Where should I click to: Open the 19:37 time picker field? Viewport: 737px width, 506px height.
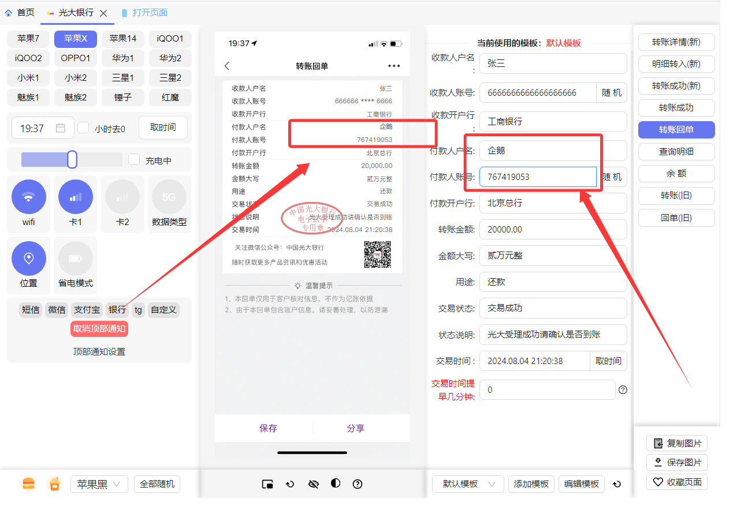coord(43,128)
